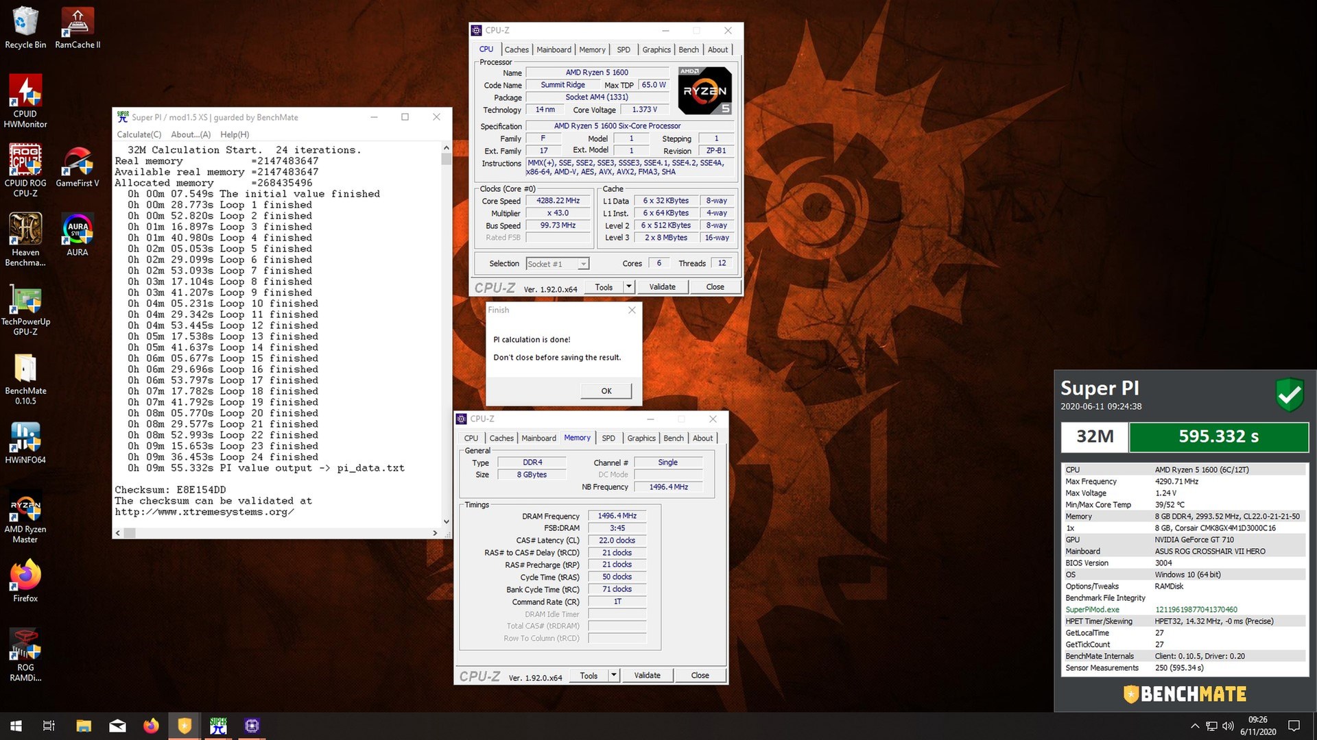Click the AMD Ryzen 5 1600 name field
The width and height of the screenshot is (1317, 740).
(x=597, y=73)
